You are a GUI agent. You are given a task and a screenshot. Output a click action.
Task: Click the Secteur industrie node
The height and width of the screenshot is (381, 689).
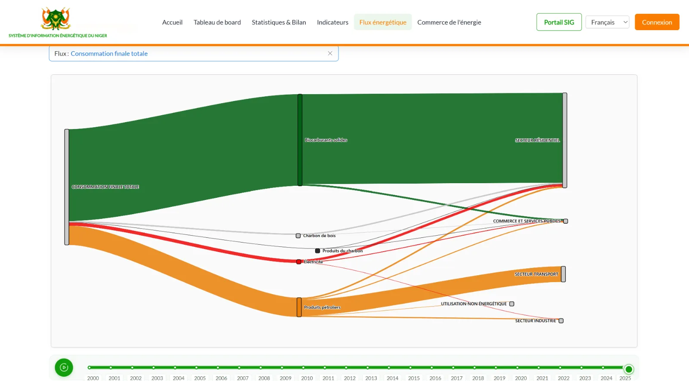[x=561, y=321]
